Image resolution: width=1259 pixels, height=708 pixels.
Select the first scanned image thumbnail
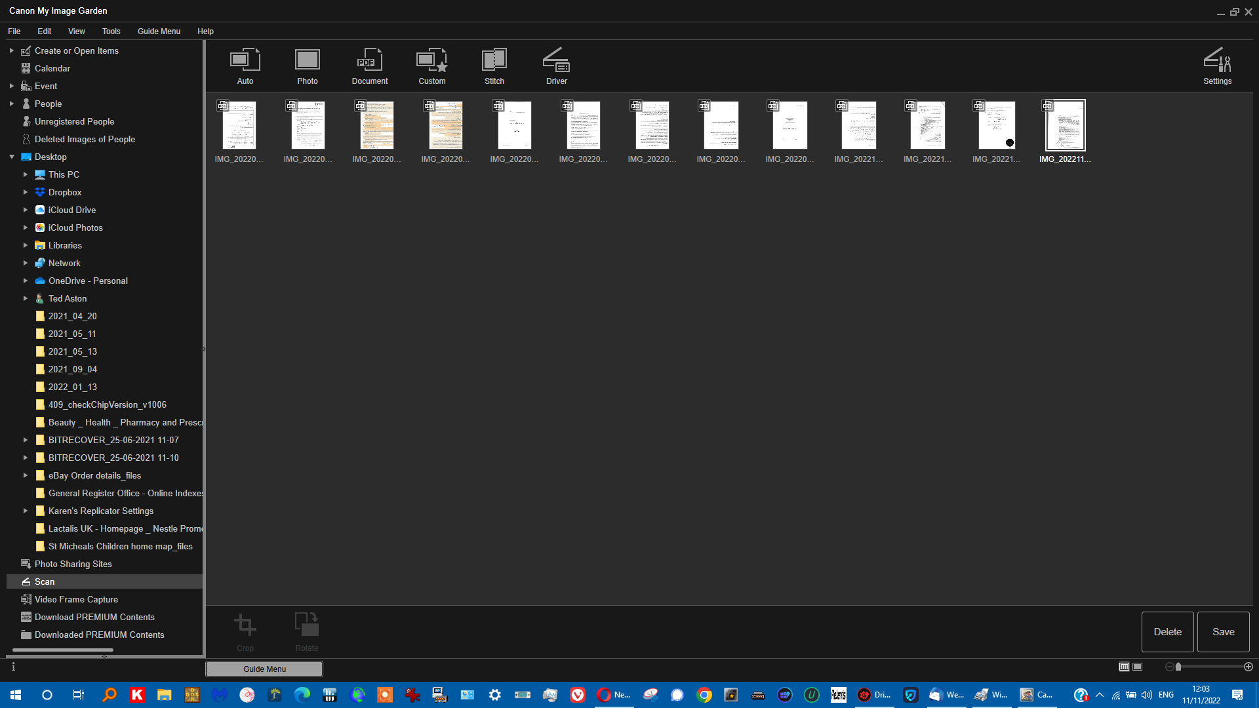(239, 125)
